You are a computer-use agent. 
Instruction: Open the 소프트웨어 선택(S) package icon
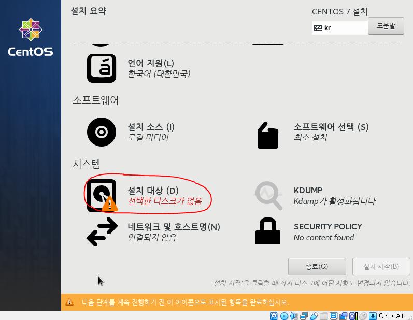pos(267,135)
